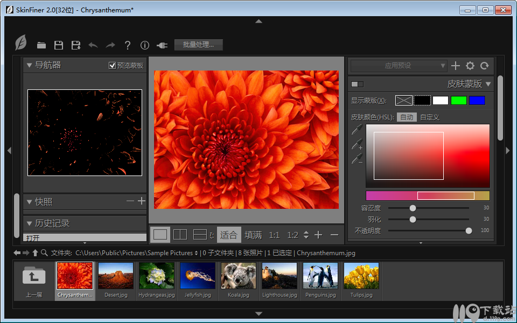Click the 不透明度 opacity slider handle
517x323 pixels.
pyautogui.click(x=469, y=231)
